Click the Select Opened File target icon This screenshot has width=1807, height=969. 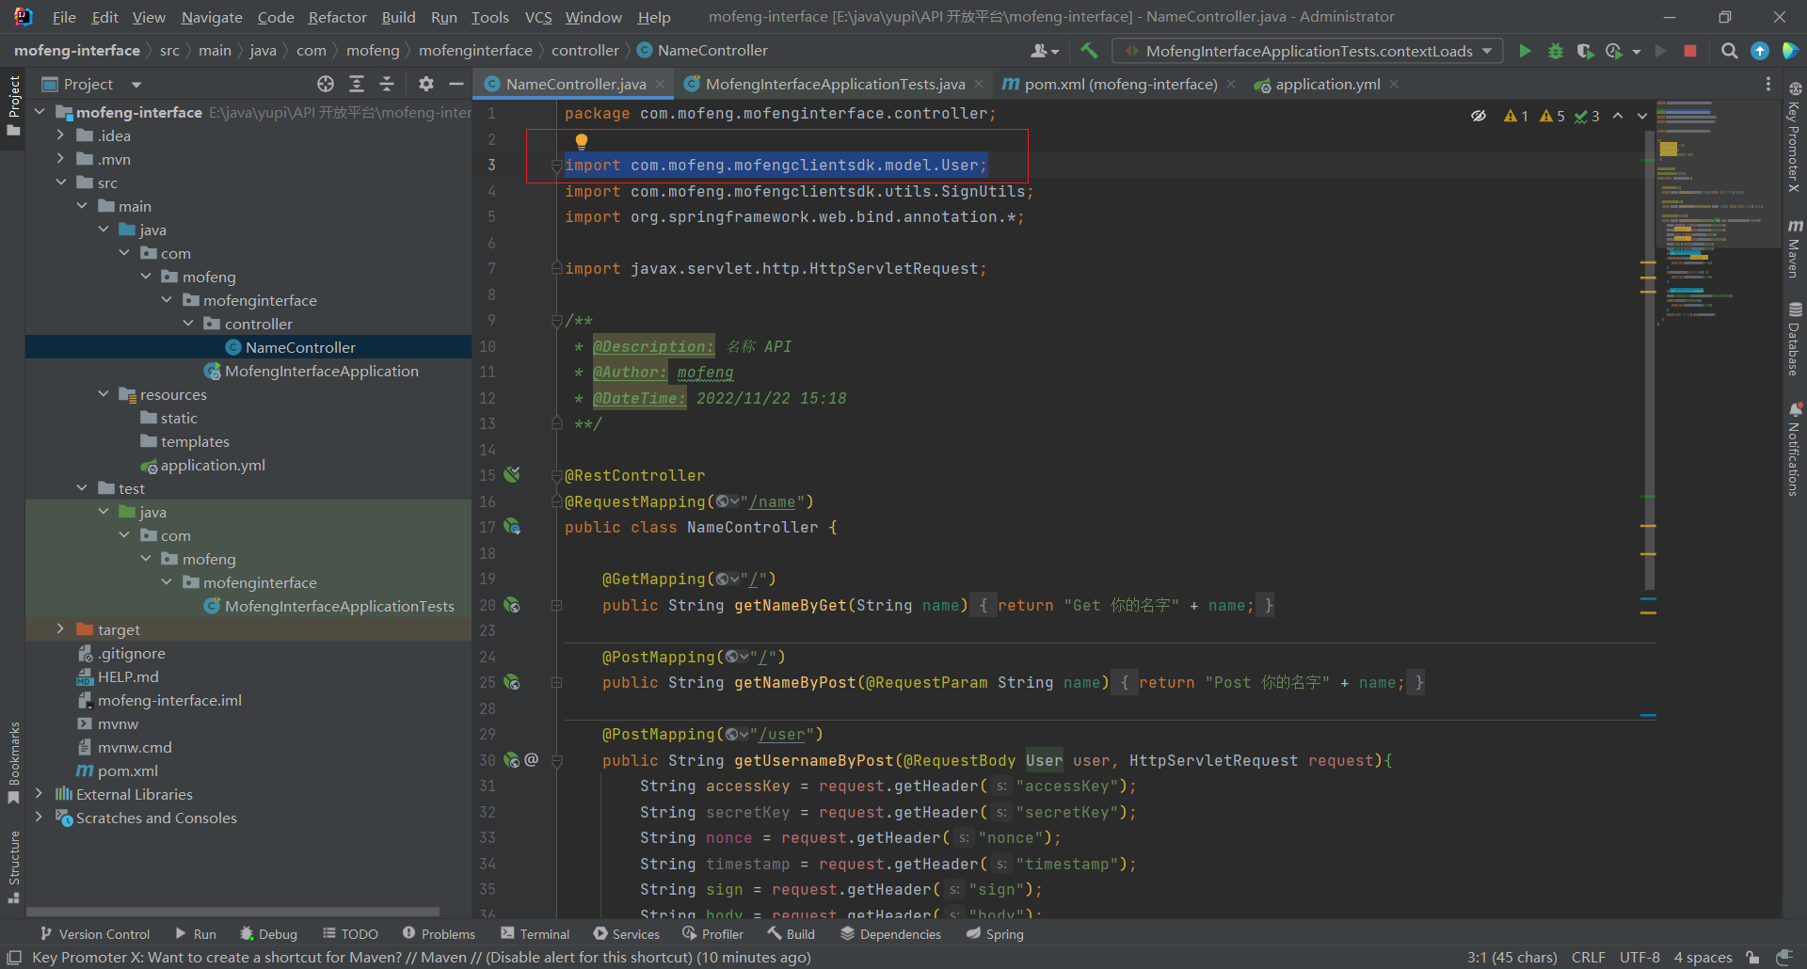326,84
